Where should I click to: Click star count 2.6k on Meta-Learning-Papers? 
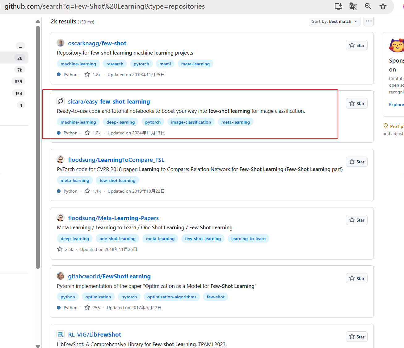(65, 249)
